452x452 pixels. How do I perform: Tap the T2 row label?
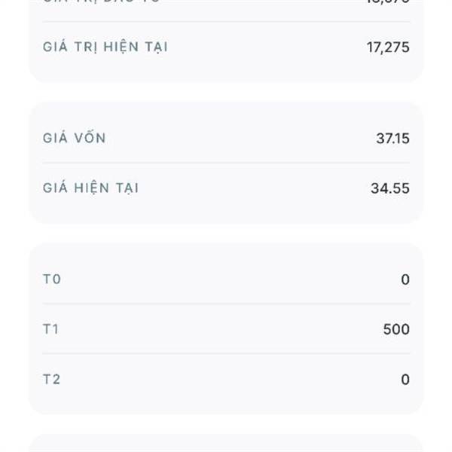51,379
